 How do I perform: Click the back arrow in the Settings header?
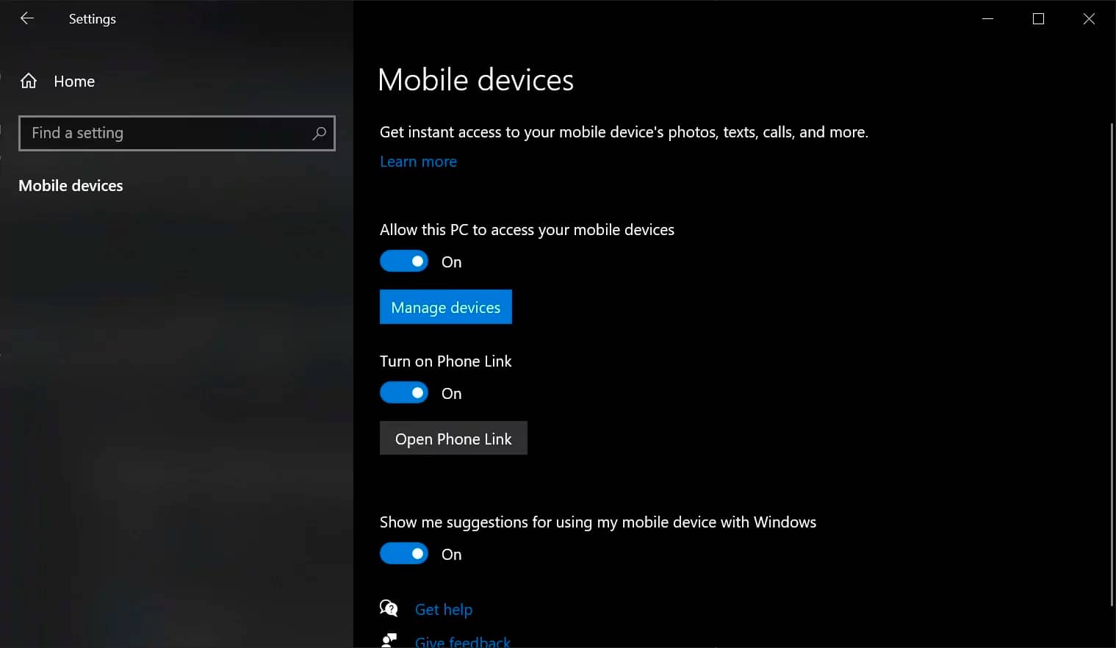pyautogui.click(x=27, y=18)
